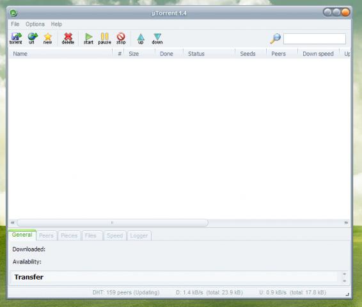Move torrent down in queue
Viewport: 362px width, 307px height.
[x=157, y=38]
